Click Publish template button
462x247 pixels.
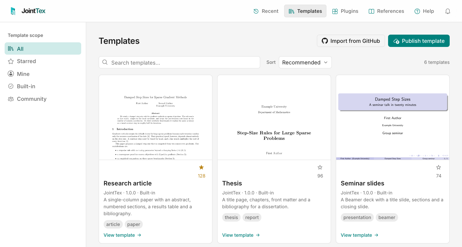[419, 41]
